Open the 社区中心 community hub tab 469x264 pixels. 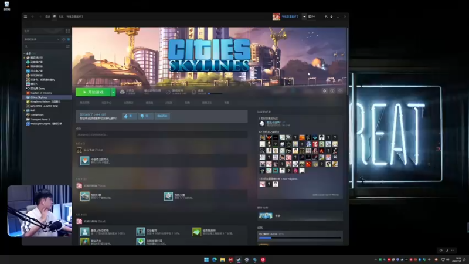[107, 103]
